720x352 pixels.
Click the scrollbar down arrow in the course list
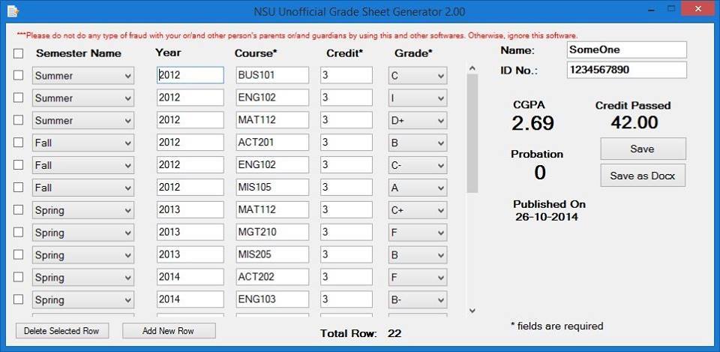coord(472,311)
